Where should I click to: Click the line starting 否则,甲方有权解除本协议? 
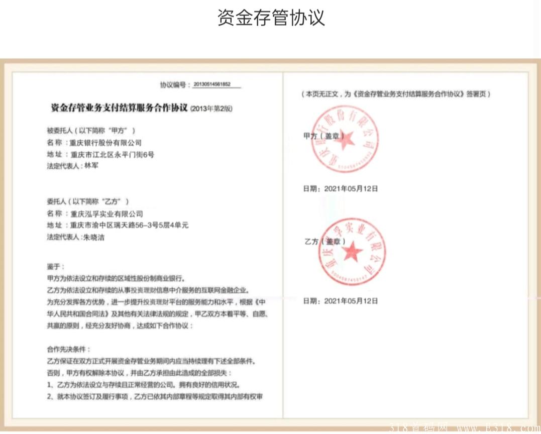point(139,373)
